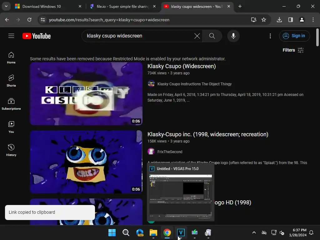Click the page vertical scrollbar
The image size is (320, 240).
pos(317,37)
